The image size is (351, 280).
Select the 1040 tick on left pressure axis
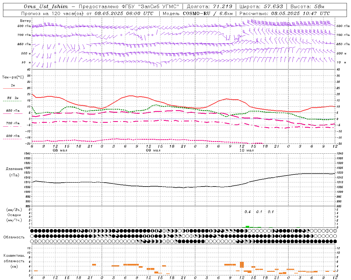click(27, 154)
